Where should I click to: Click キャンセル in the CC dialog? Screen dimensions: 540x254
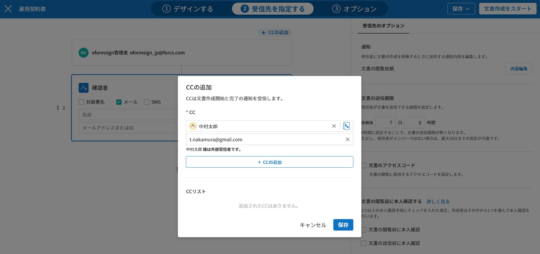[313, 225]
